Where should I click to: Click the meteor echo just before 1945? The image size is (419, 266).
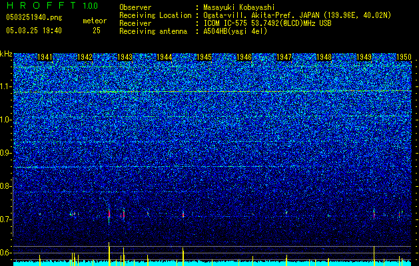pyautogui.click(x=183, y=214)
